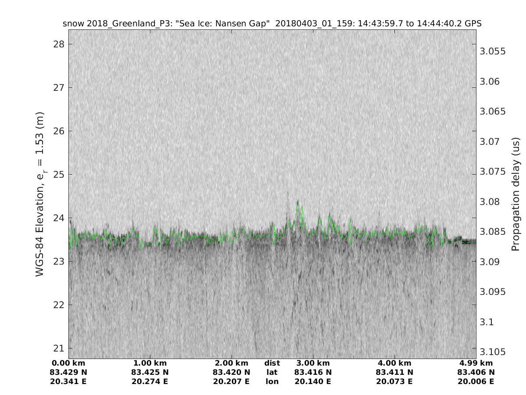This screenshot has width=526, height=395.
Task: Click the Propagation delay axis label
Action: [515, 194]
